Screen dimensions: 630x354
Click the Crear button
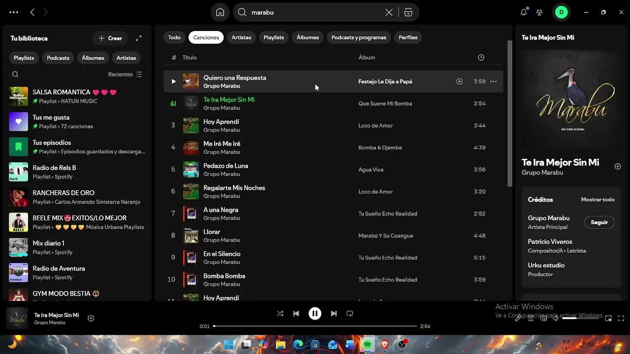[110, 38]
